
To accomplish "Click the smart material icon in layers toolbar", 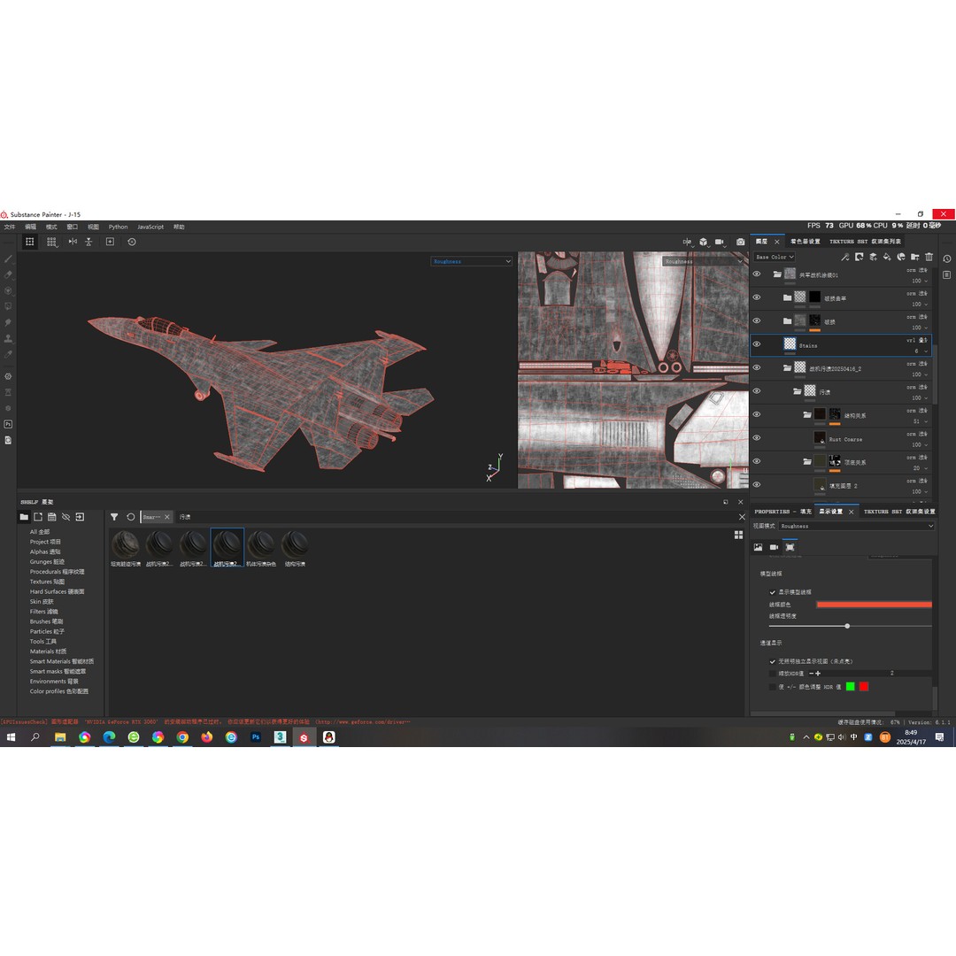I will click(x=901, y=258).
